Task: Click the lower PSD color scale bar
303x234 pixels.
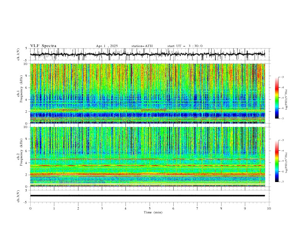Action: 277,161
